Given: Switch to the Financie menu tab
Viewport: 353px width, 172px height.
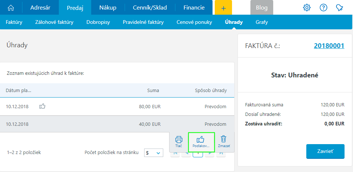Looking at the screenshot, I should tap(194, 8).
